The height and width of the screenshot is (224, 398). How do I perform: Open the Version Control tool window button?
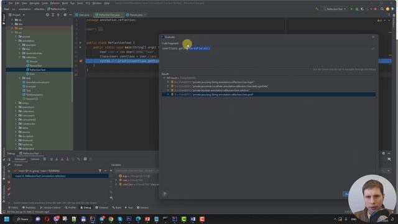tap(50, 208)
